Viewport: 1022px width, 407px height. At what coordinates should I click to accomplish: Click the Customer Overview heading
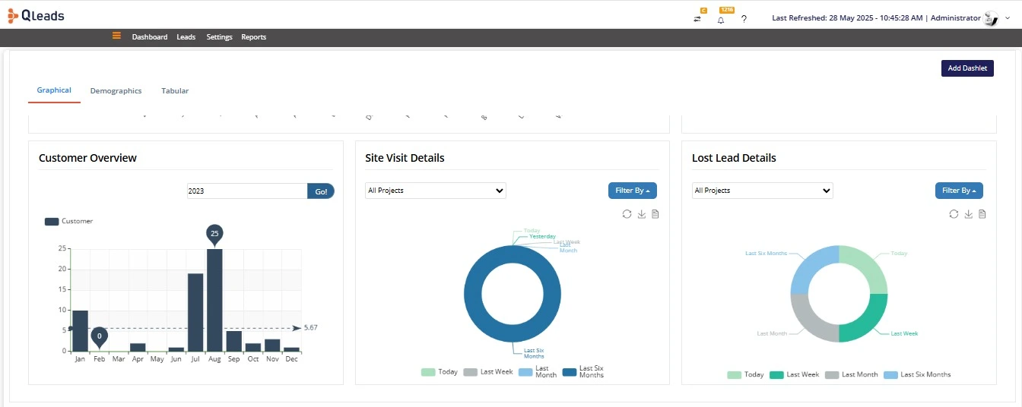(87, 158)
